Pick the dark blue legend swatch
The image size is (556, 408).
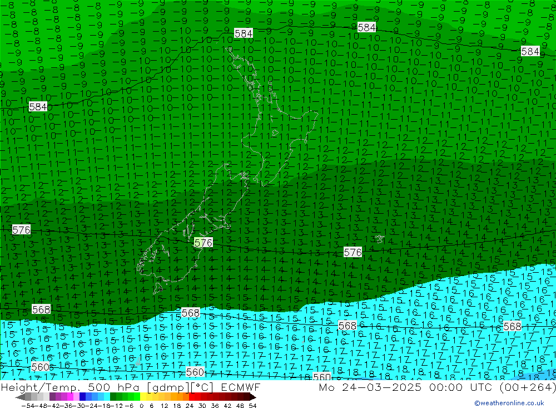pyautogui.click(x=83, y=397)
